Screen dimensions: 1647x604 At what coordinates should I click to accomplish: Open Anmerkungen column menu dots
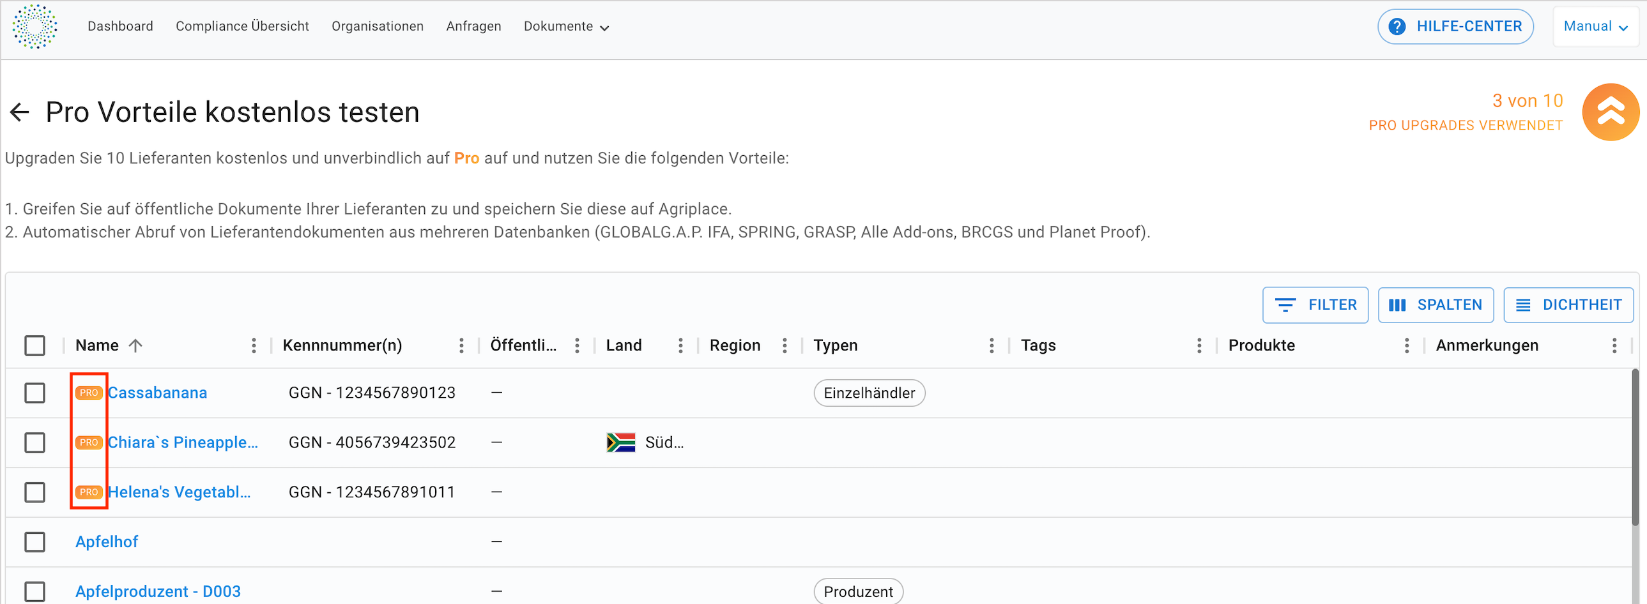[x=1614, y=346]
